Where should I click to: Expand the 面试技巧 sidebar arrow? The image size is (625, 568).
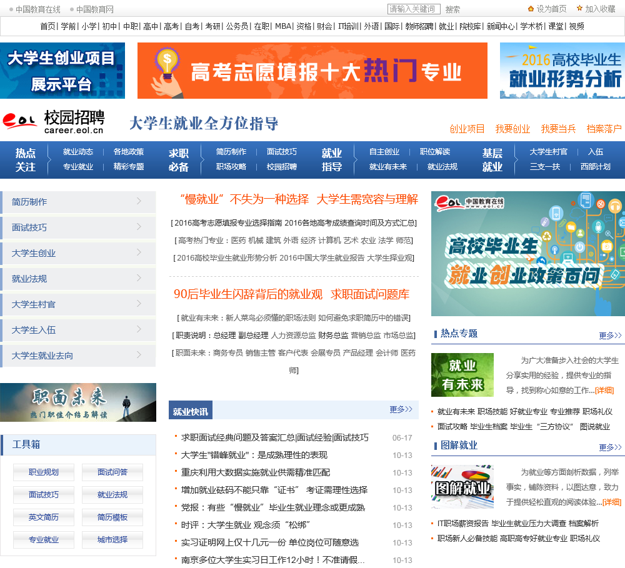click(139, 226)
